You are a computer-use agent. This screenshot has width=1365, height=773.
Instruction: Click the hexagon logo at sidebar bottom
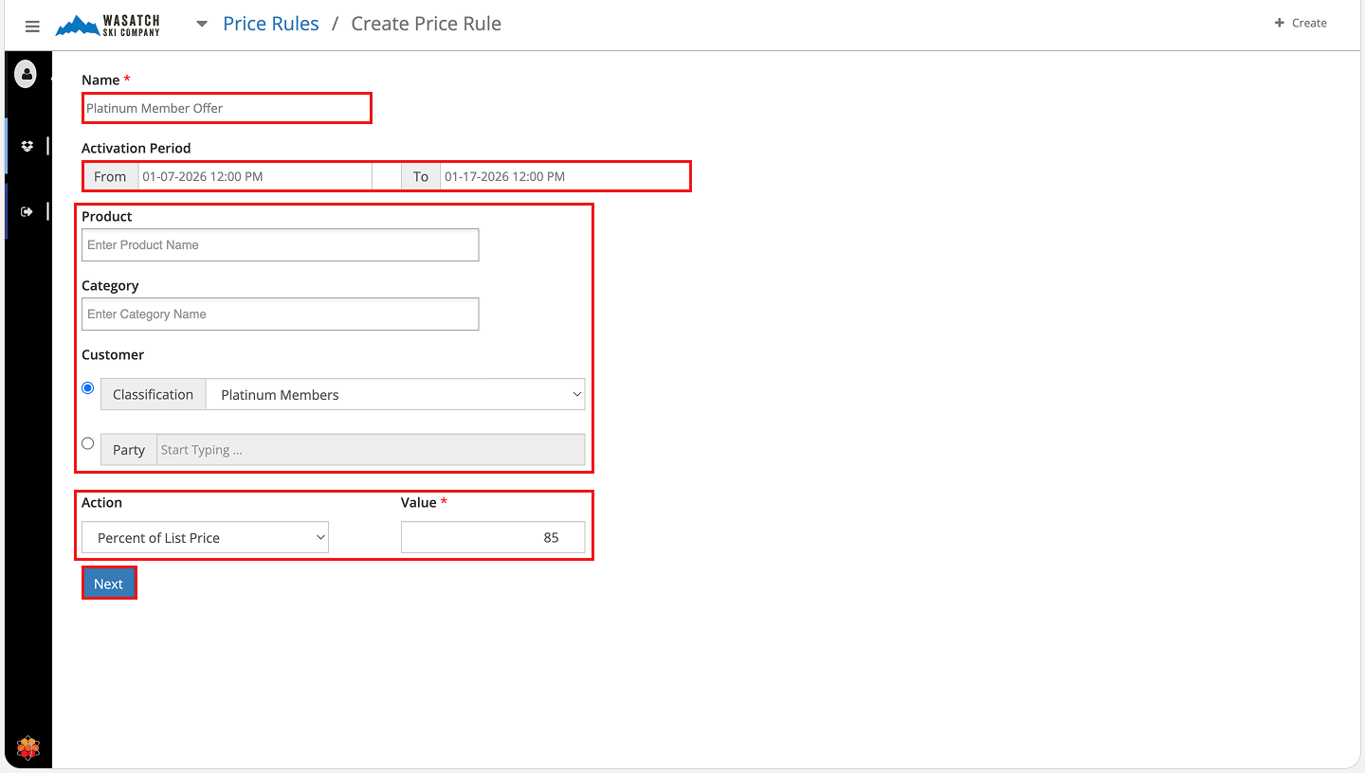coord(28,748)
